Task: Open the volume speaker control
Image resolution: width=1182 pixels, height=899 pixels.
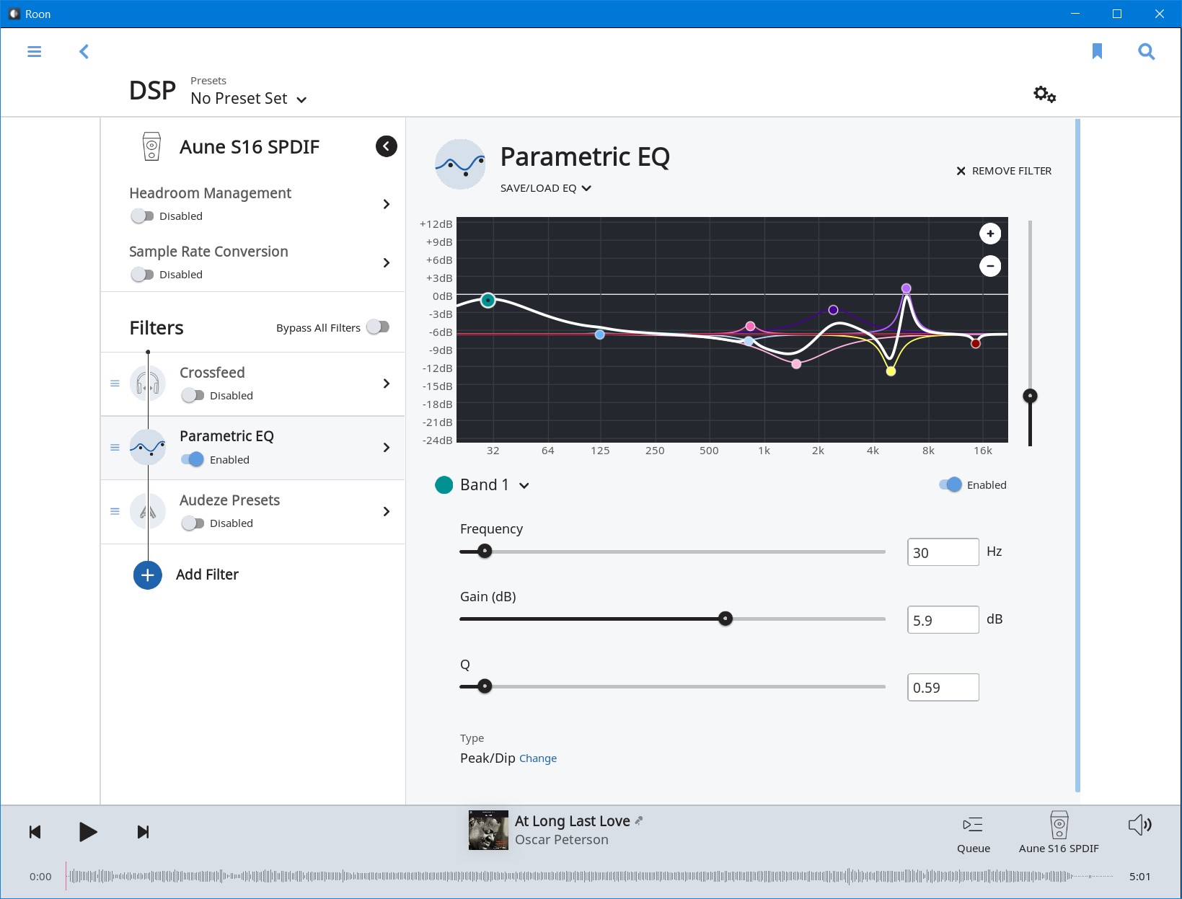Action: coord(1139,825)
